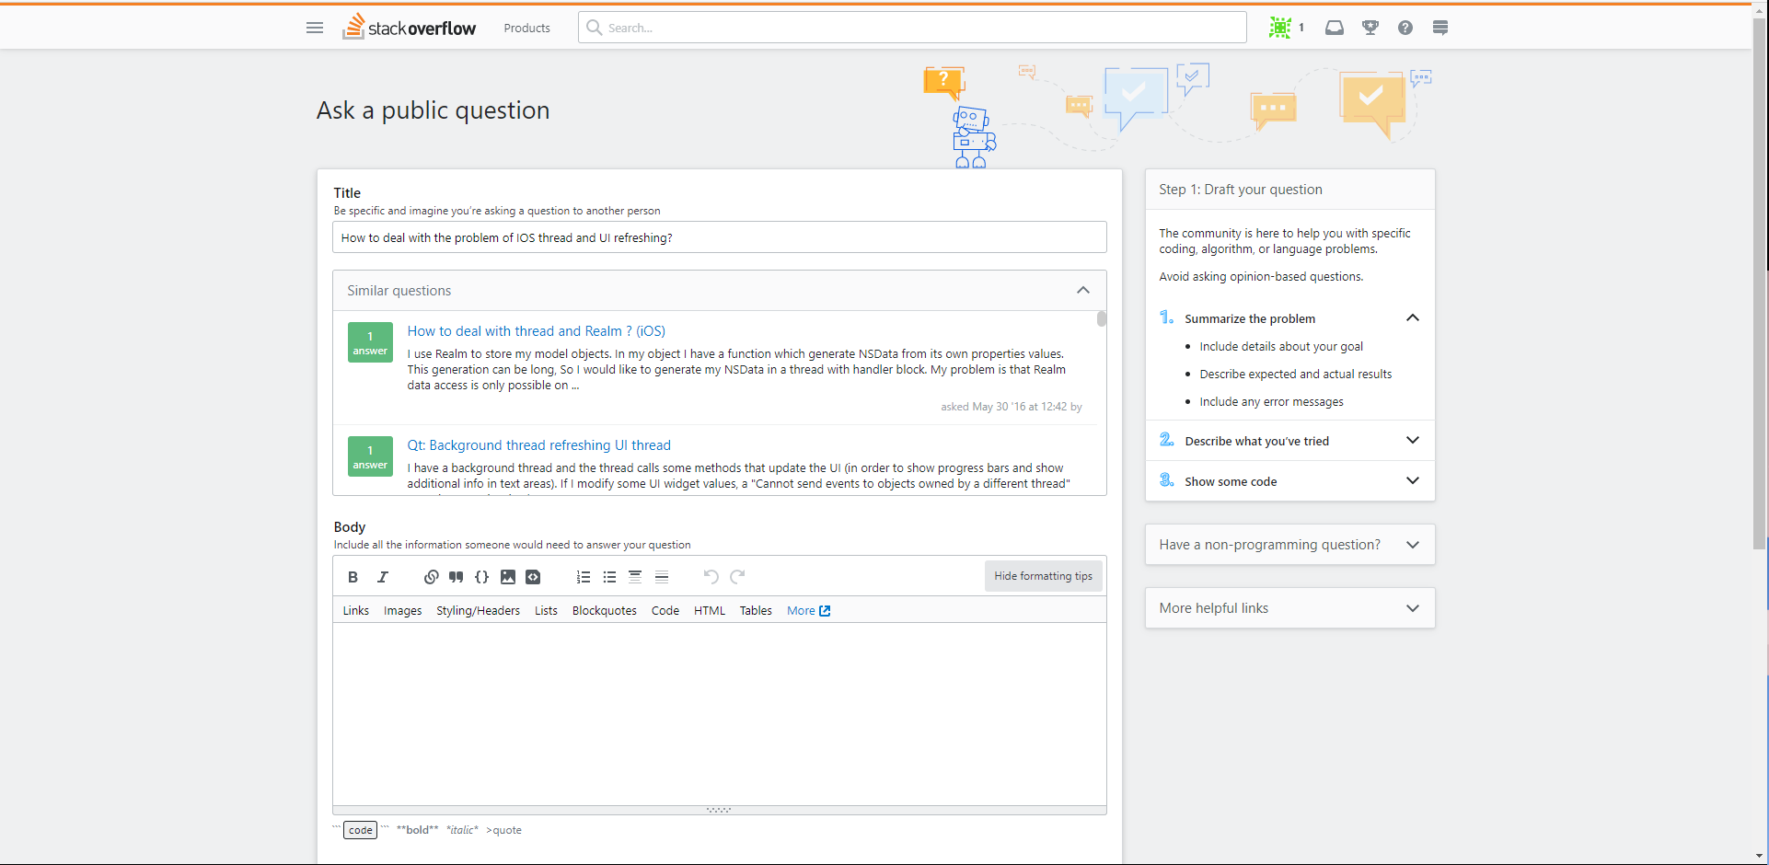Click the Hide formatting tips button

(x=1044, y=576)
